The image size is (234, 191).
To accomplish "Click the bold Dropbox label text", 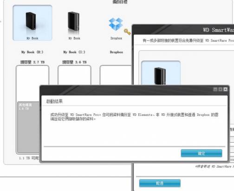I will (116, 52).
